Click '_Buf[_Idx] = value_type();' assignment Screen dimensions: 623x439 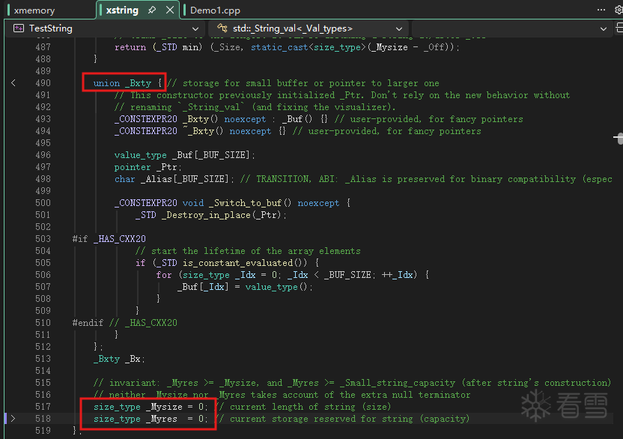coord(245,287)
